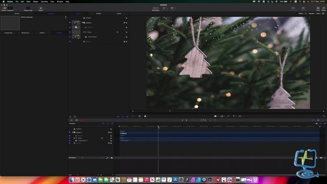Toggle checkbox for bottom dimmed Group layer

[70, 41]
